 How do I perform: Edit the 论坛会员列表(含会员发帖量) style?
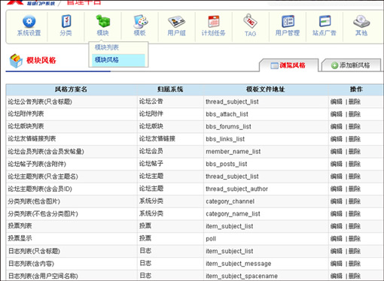pyautogui.click(x=337, y=152)
